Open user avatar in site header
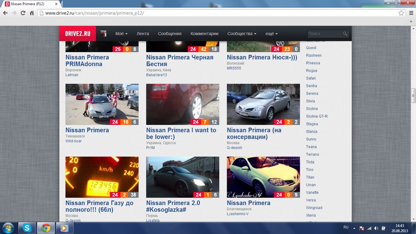416x234 pixels. (x=103, y=33)
